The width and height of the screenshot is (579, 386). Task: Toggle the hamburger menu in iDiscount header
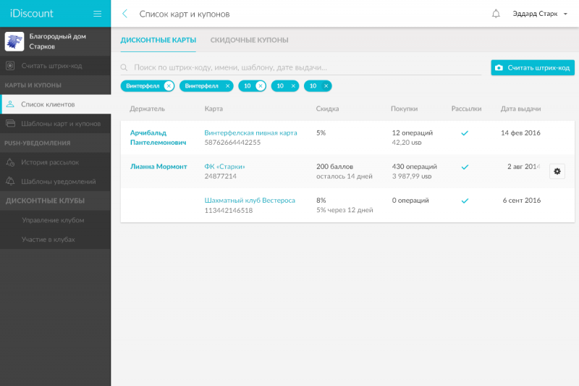(x=97, y=14)
